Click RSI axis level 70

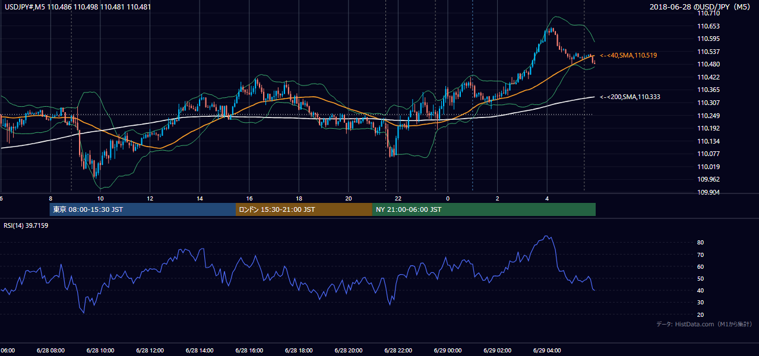(700, 255)
